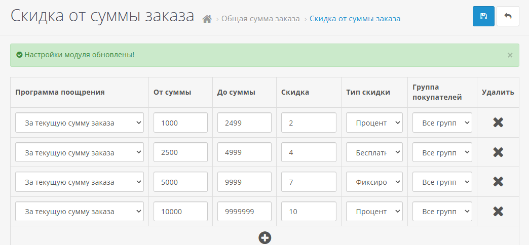Viewport: 529px width, 245px height.
Task: Focus the 'Скидка' field with value 10
Action: coord(309,212)
